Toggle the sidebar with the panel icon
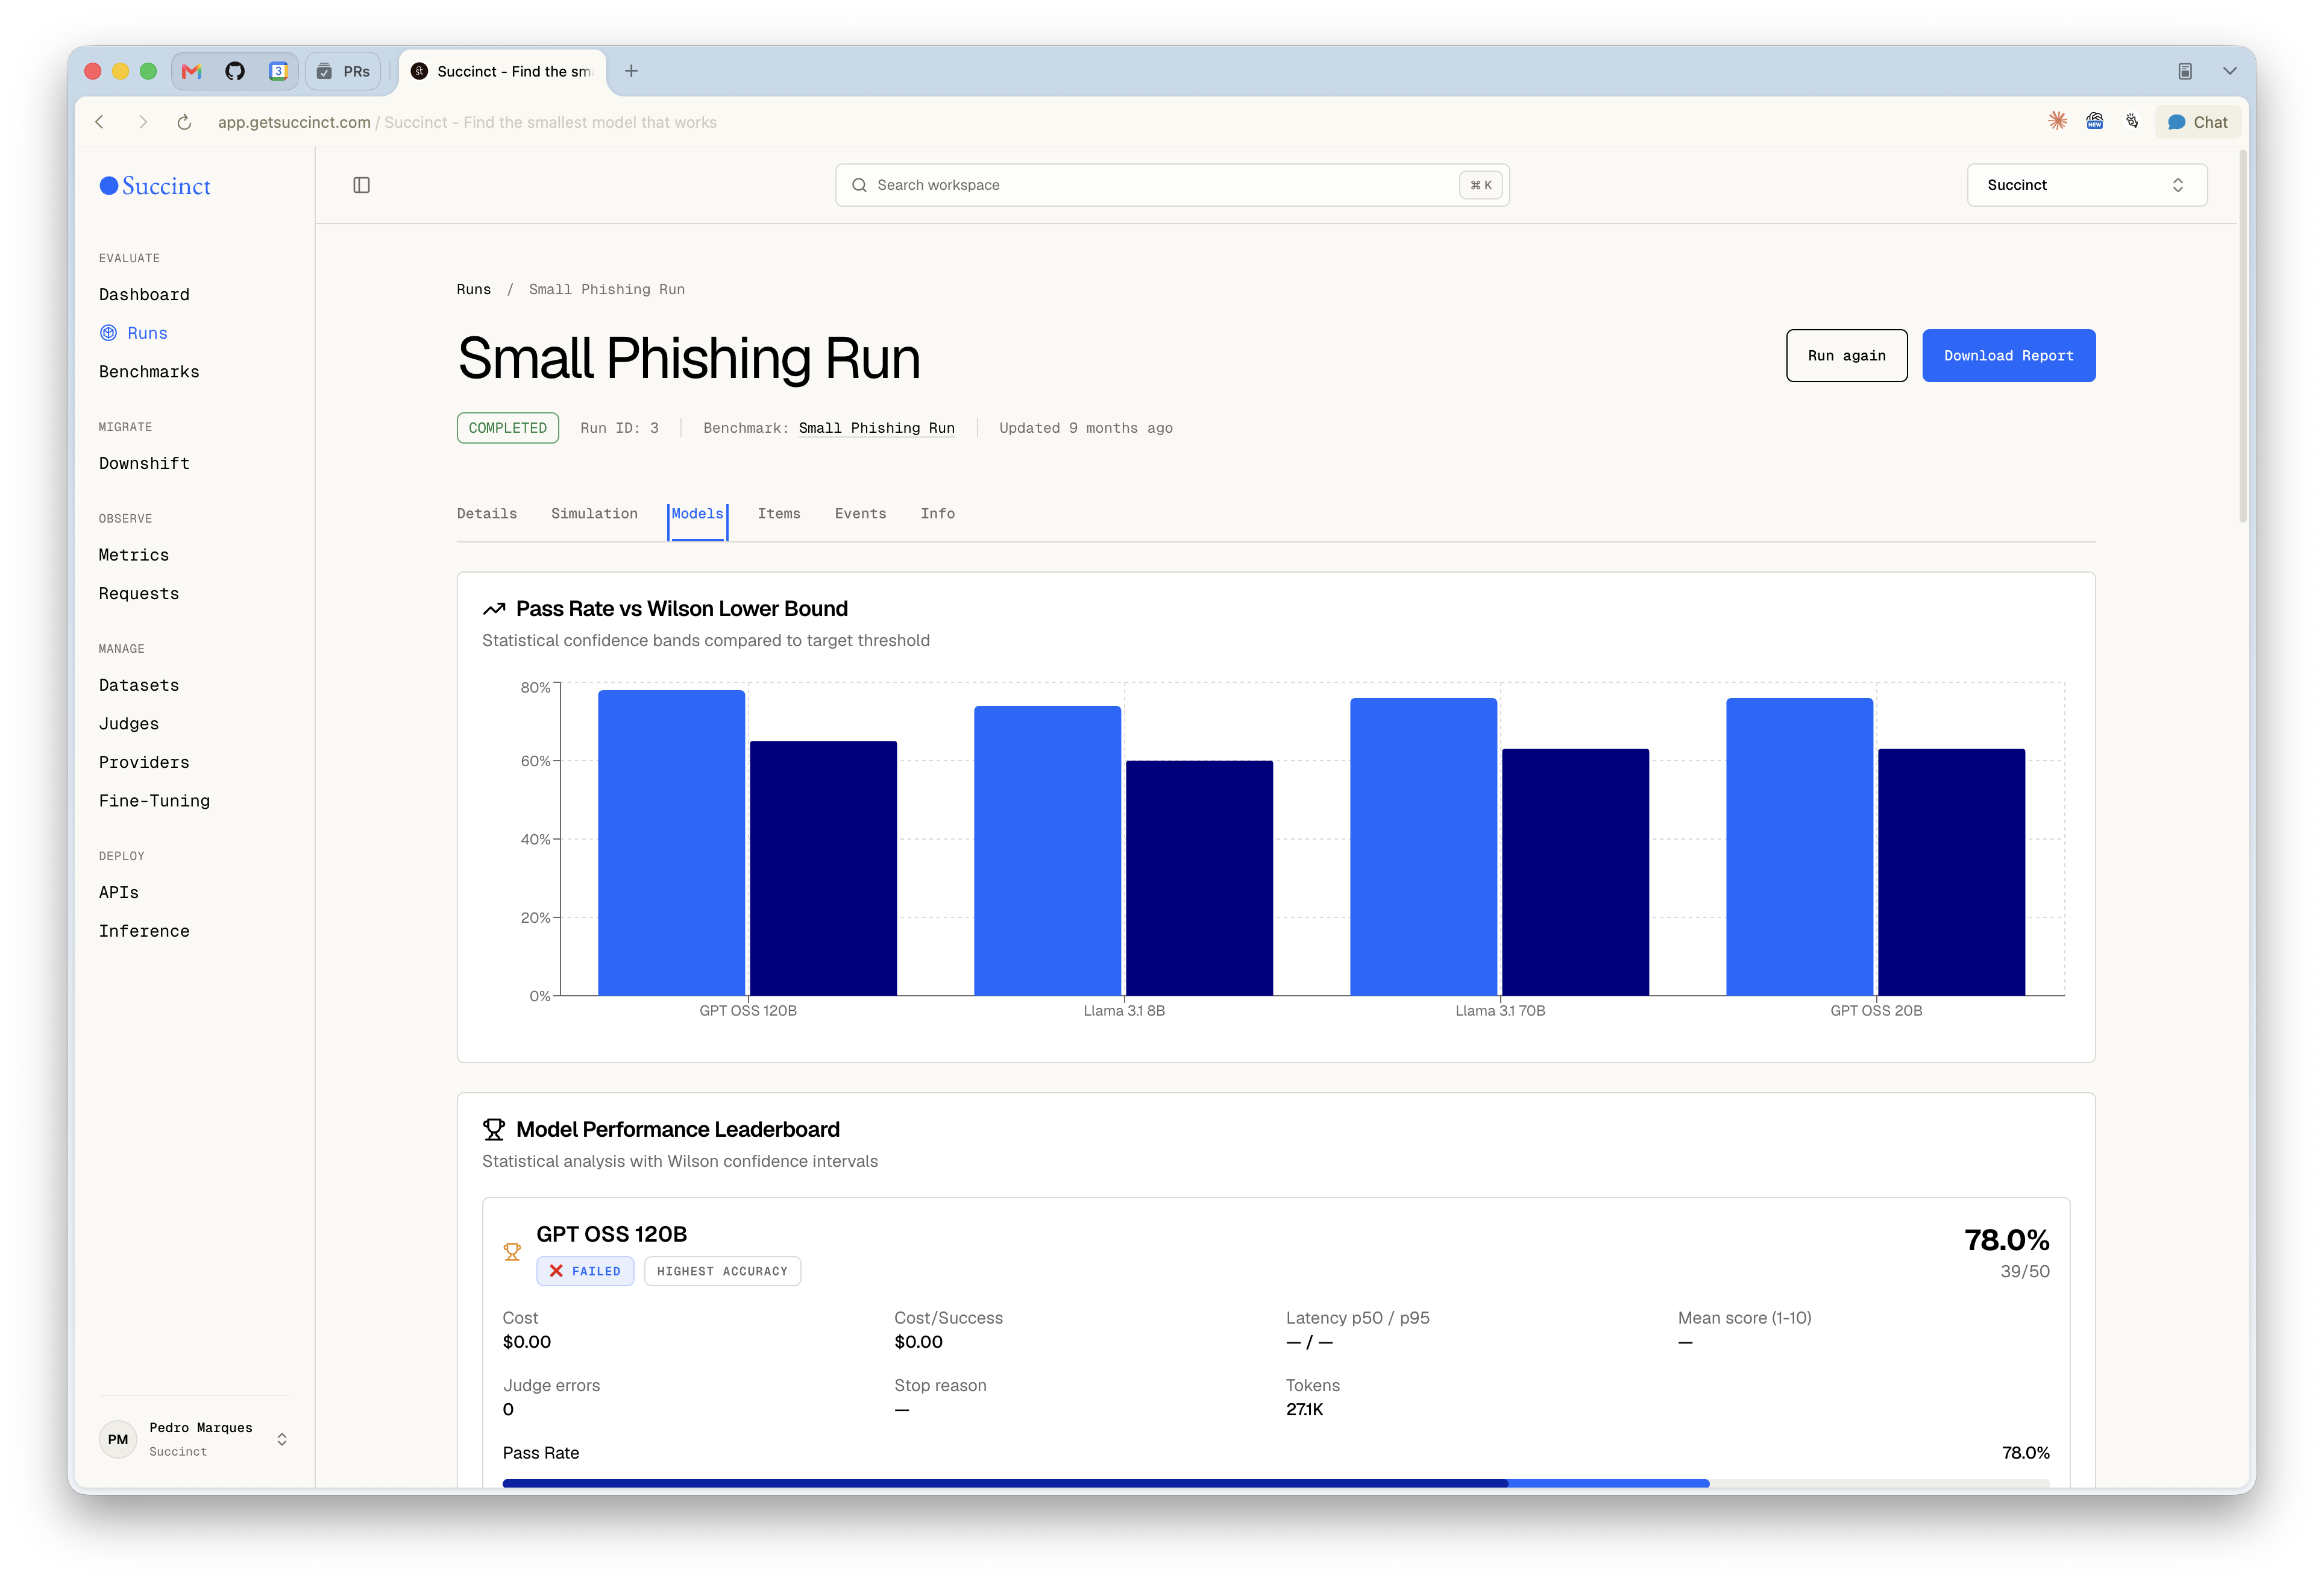The width and height of the screenshot is (2324, 1584). tap(362, 185)
